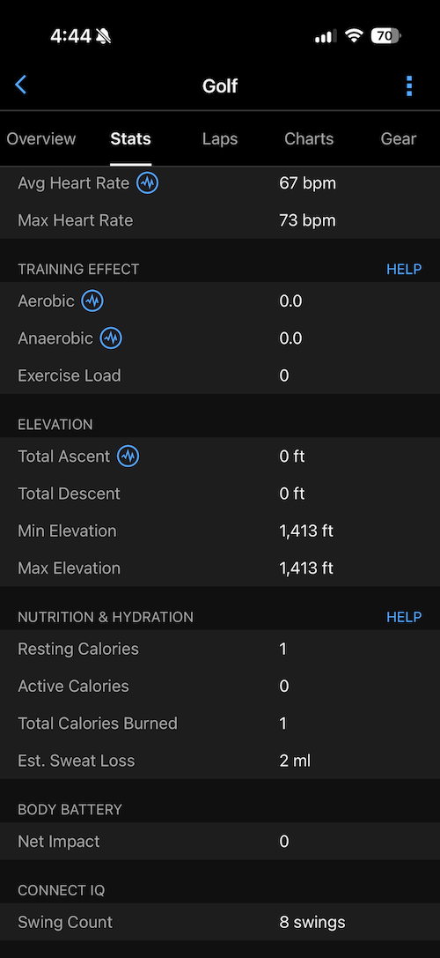
Task: Tap the Est. Sweat Loss row
Action: [220, 761]
